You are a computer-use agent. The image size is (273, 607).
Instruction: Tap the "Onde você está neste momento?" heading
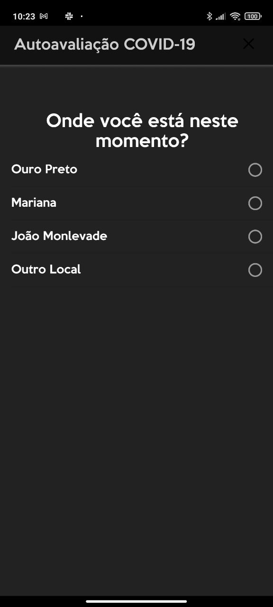click(142, 130)
